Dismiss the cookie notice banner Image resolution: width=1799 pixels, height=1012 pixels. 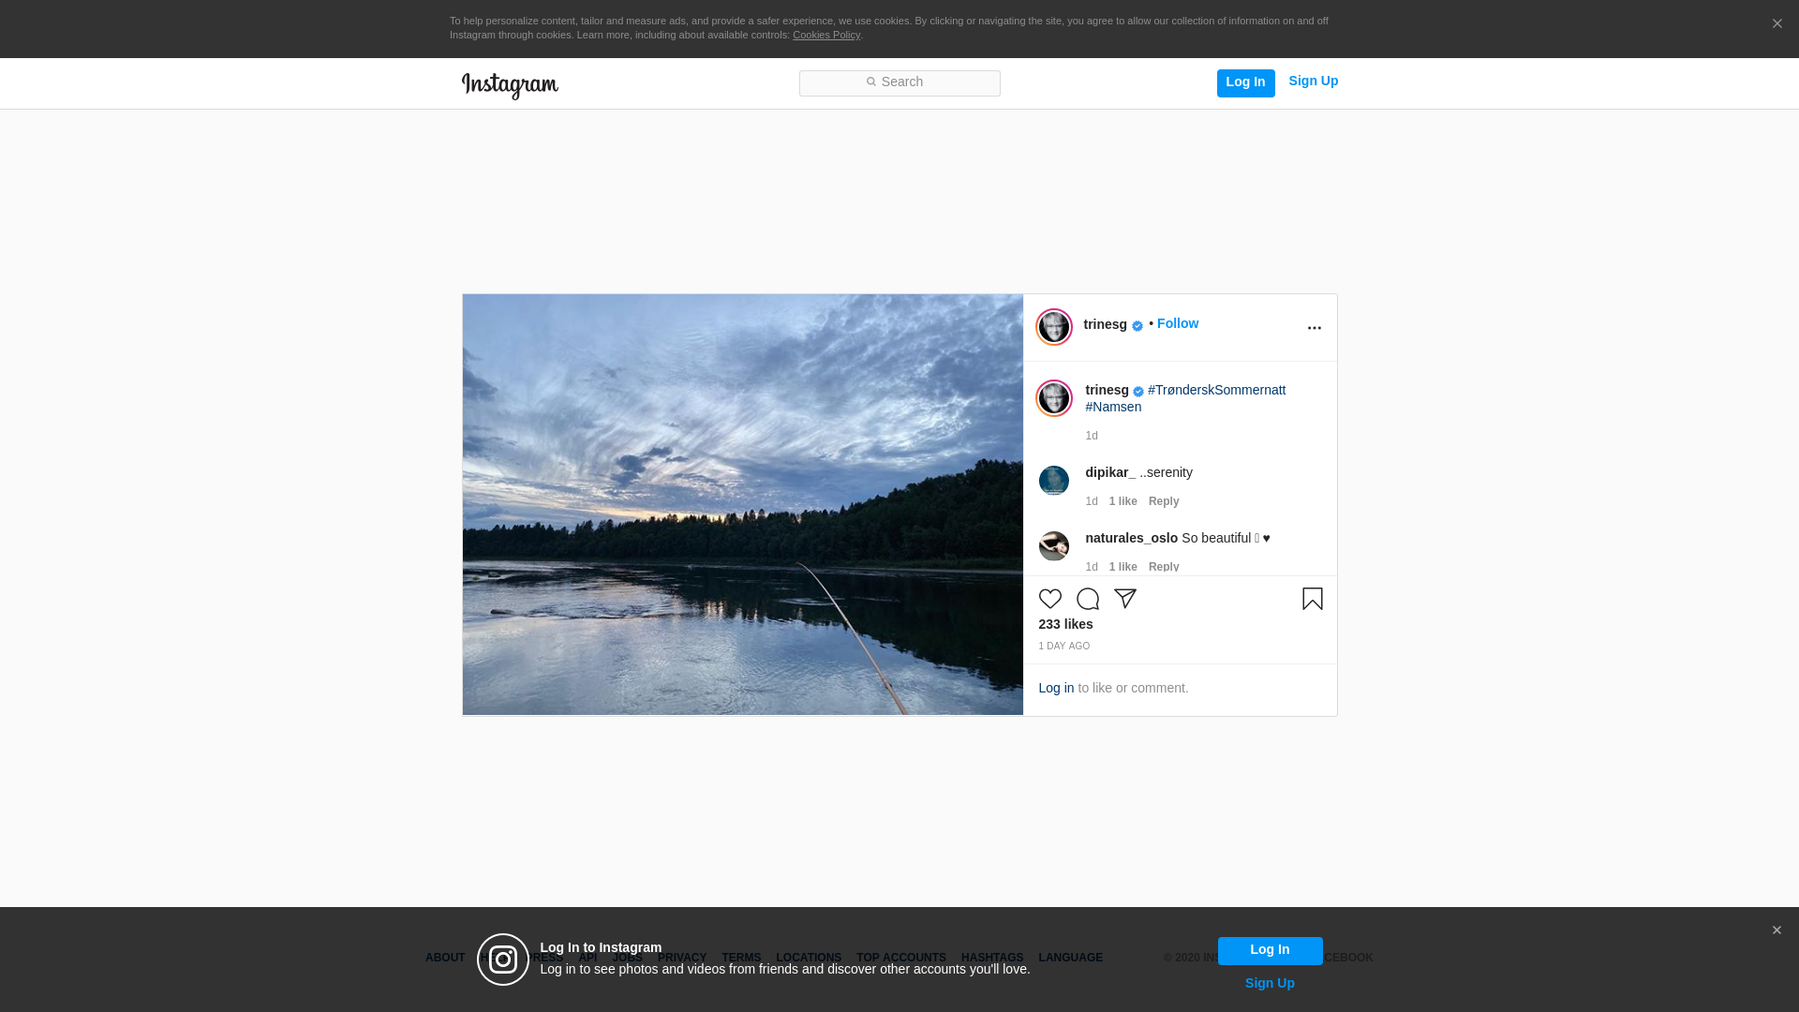coord(1777,24)
